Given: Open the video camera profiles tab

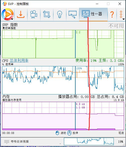Looking at the screenshot, I should (34, 14).
